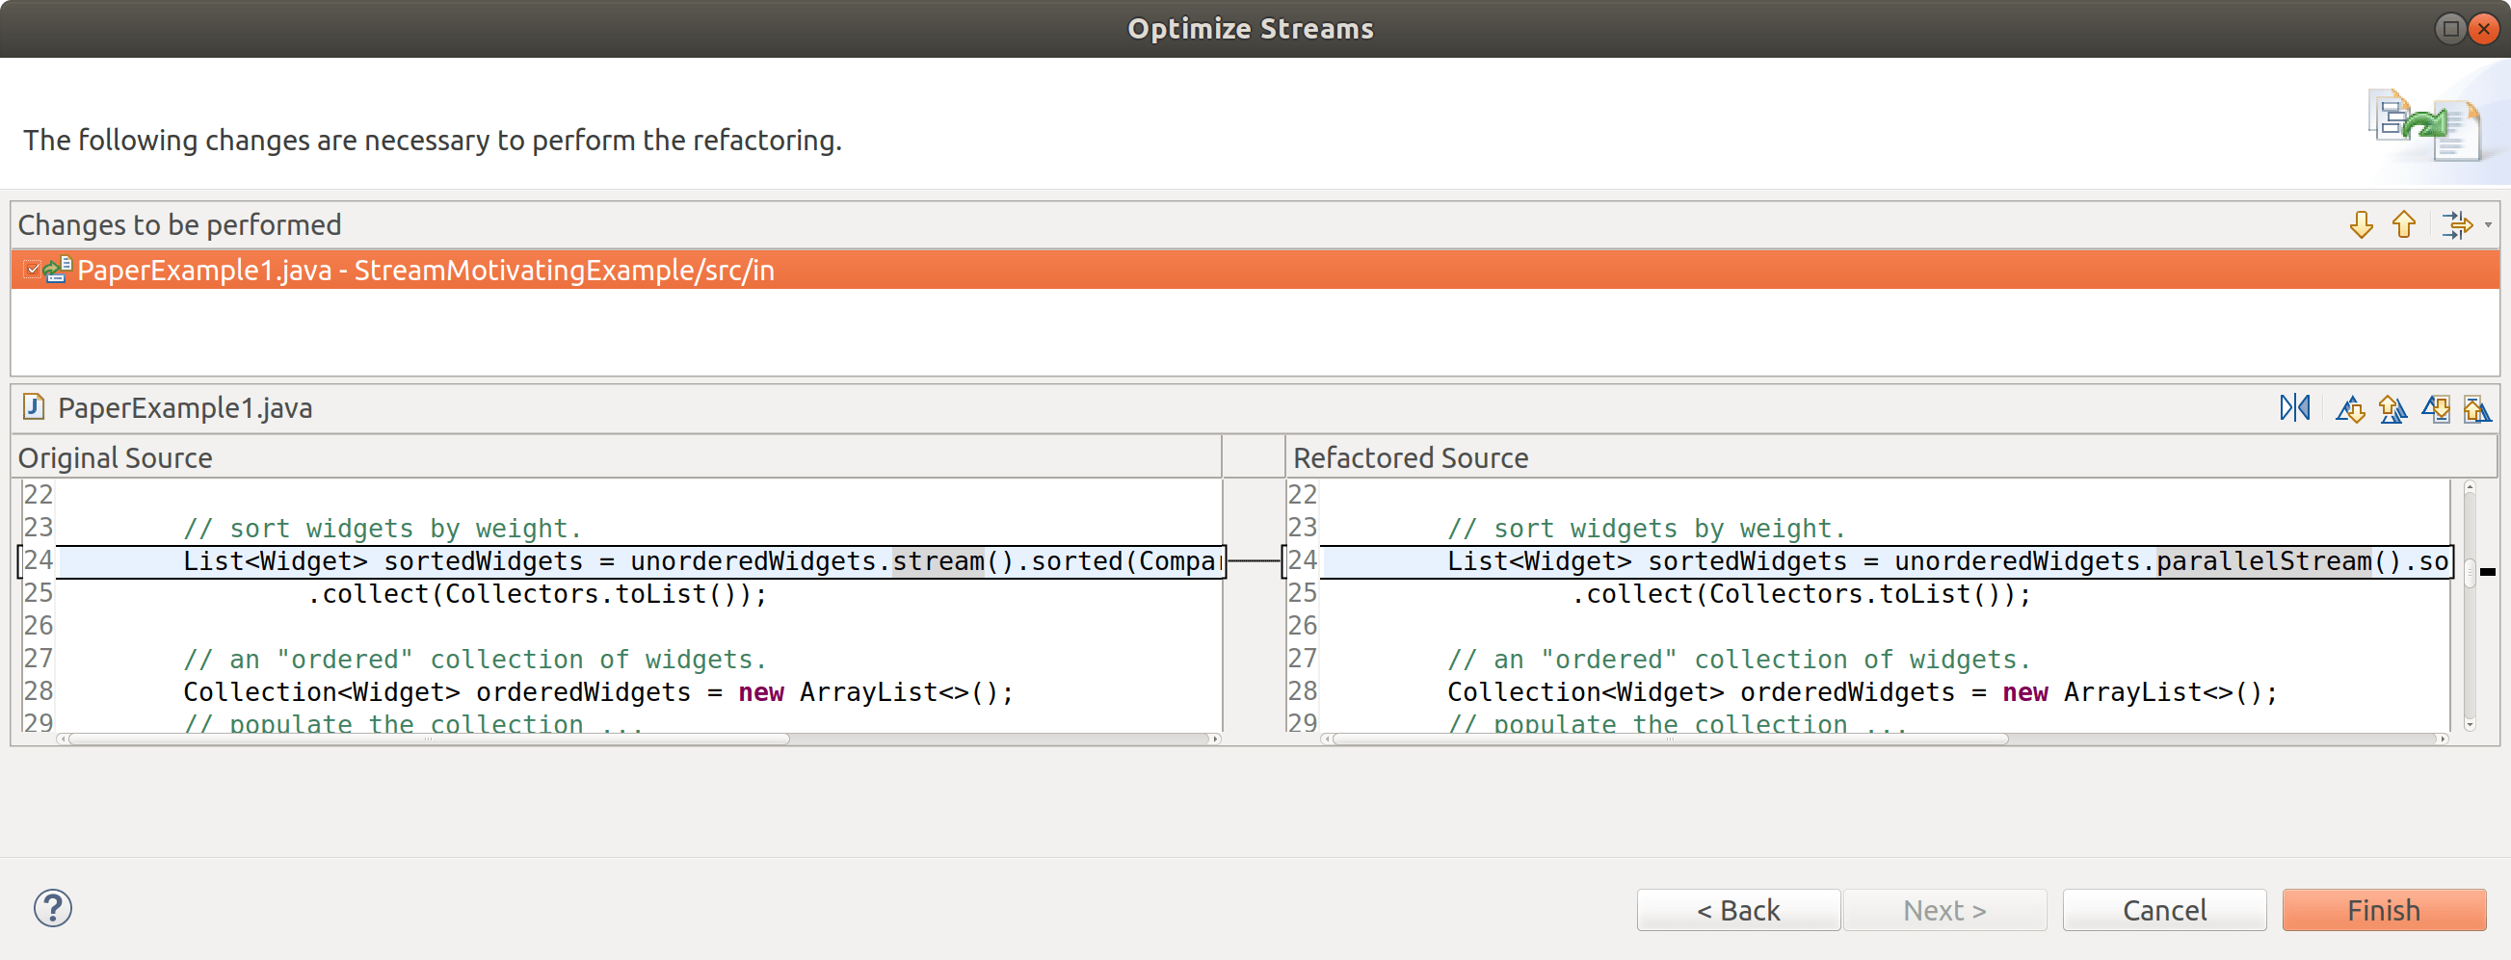The image size is (2511, 960).
Task: Open filter changes dropdown arrow
Action: point(2488,225)
